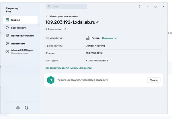
Task: Click the router device type icon
Action: click(88, 38)
